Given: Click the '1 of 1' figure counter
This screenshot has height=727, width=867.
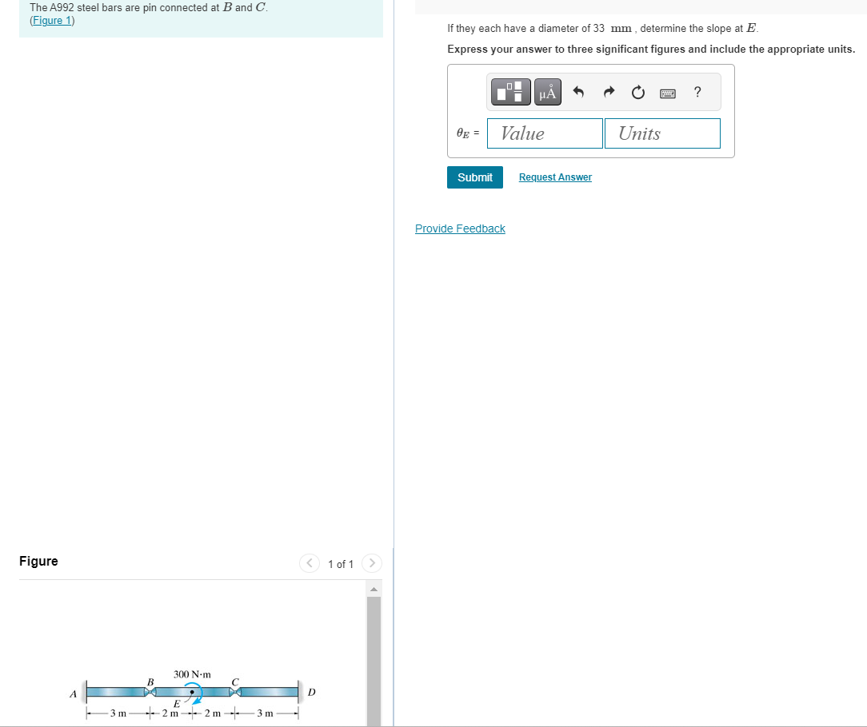Looking at the screenshot, I should (341, 564).
